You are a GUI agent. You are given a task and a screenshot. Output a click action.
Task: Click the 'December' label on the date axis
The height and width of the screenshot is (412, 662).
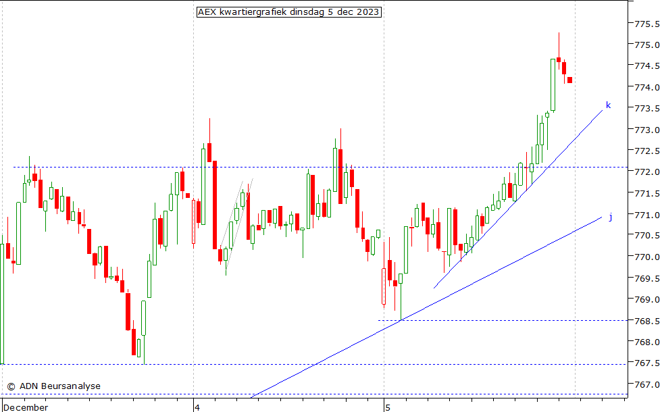(x=26, y=407)
